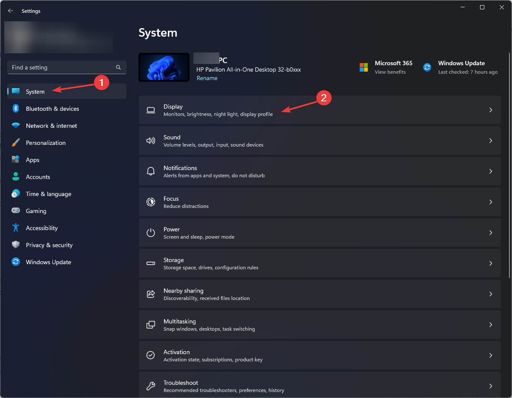The height and width of the screenshot is (398, 512).
Task: Open Personalization settings category
Action: 67,143
